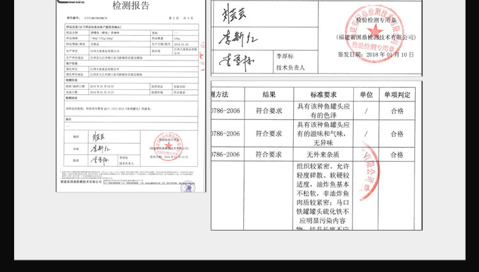Click the first 符合要求 result cell
The image size is (479, 272).
pyautogui.click(x=269, y=111)
